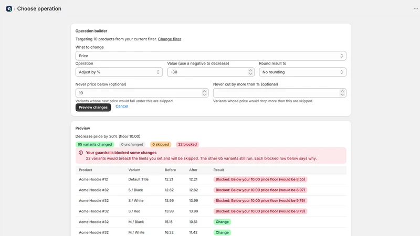
Task: Click the S / White variant cell
Action: (x=136, y=201)
